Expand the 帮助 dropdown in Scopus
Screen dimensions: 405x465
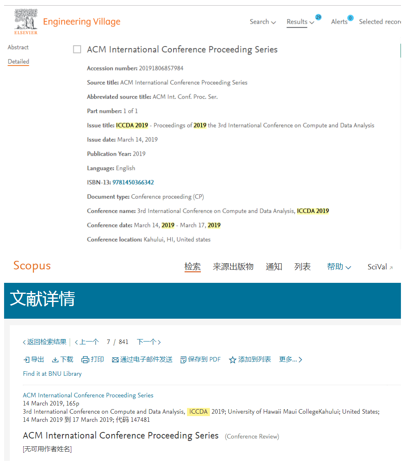[x=339, y=267]
